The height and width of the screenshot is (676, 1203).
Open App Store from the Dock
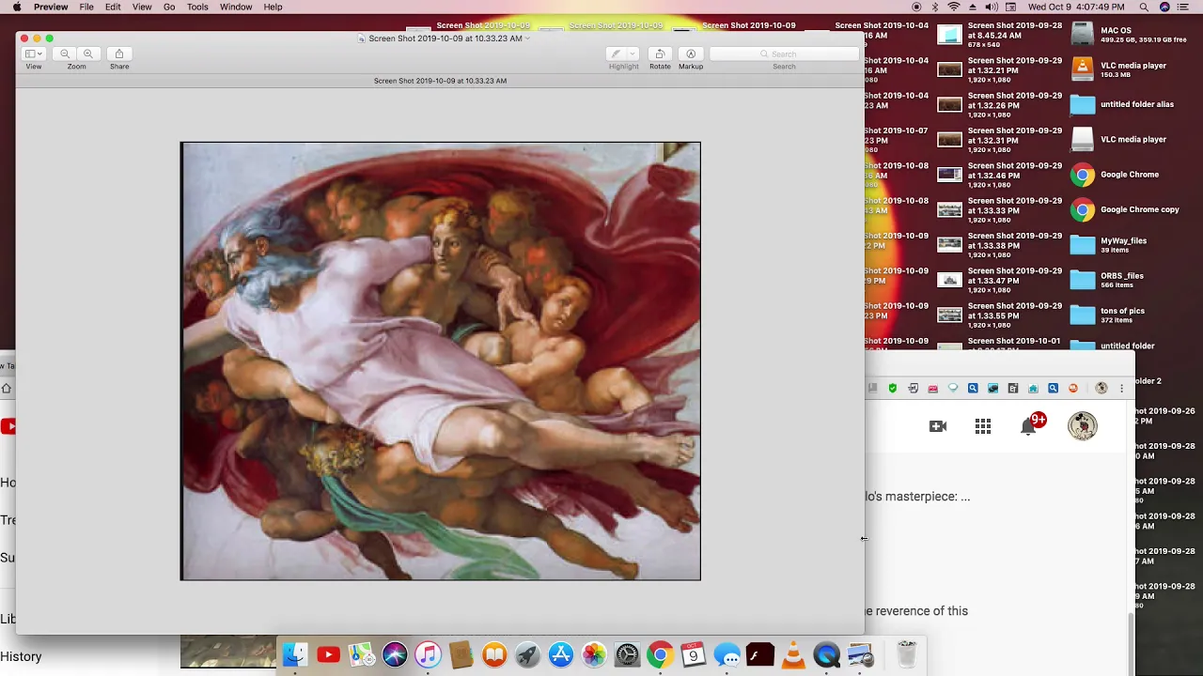pos(561,654)
